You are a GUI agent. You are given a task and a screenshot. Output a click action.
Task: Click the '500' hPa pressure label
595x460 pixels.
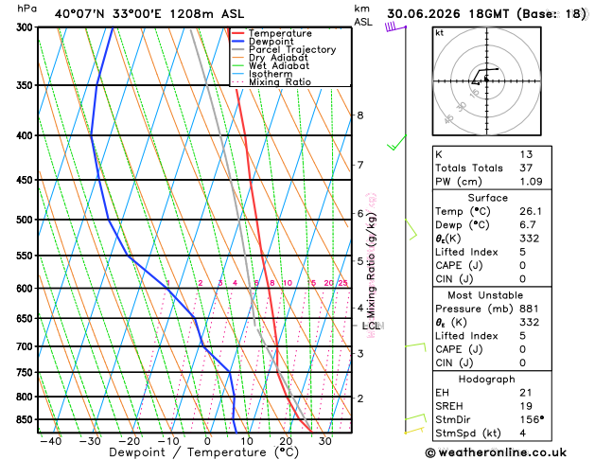coord(26,220)
